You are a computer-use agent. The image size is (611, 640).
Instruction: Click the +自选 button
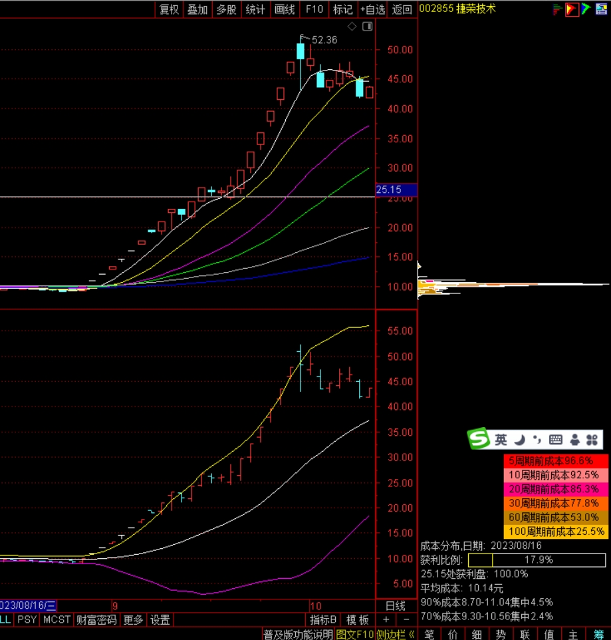pyautogui.click(x=372, y=9)
